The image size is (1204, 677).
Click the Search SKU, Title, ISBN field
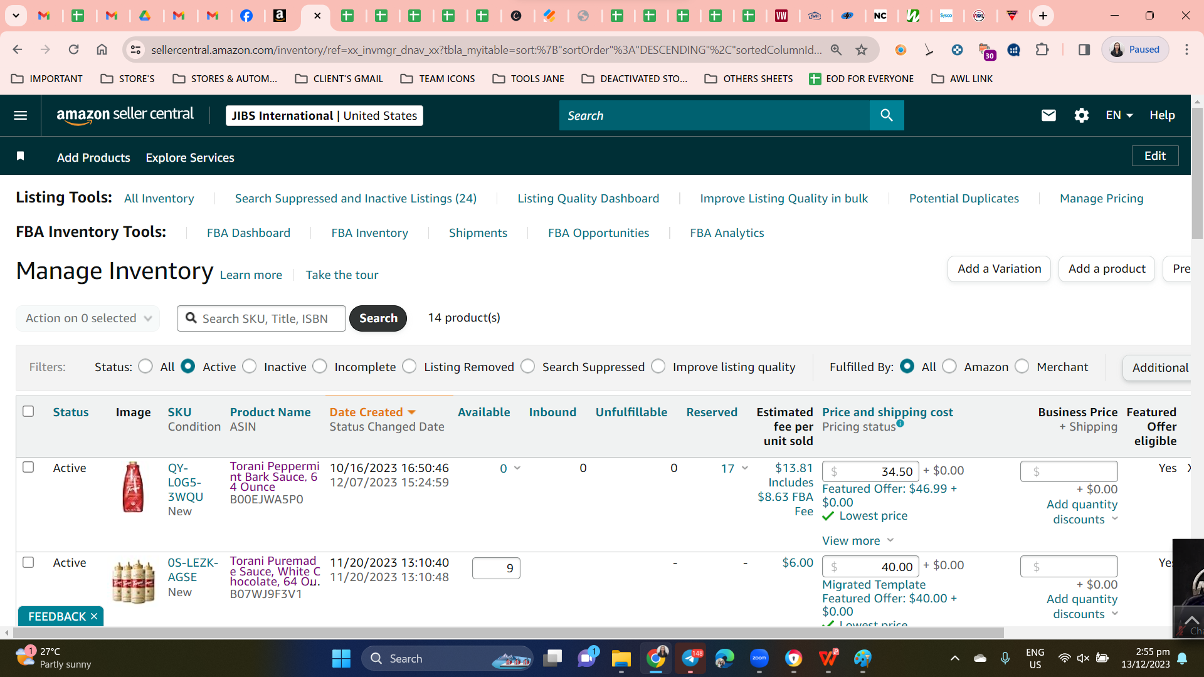coord(261,318)
